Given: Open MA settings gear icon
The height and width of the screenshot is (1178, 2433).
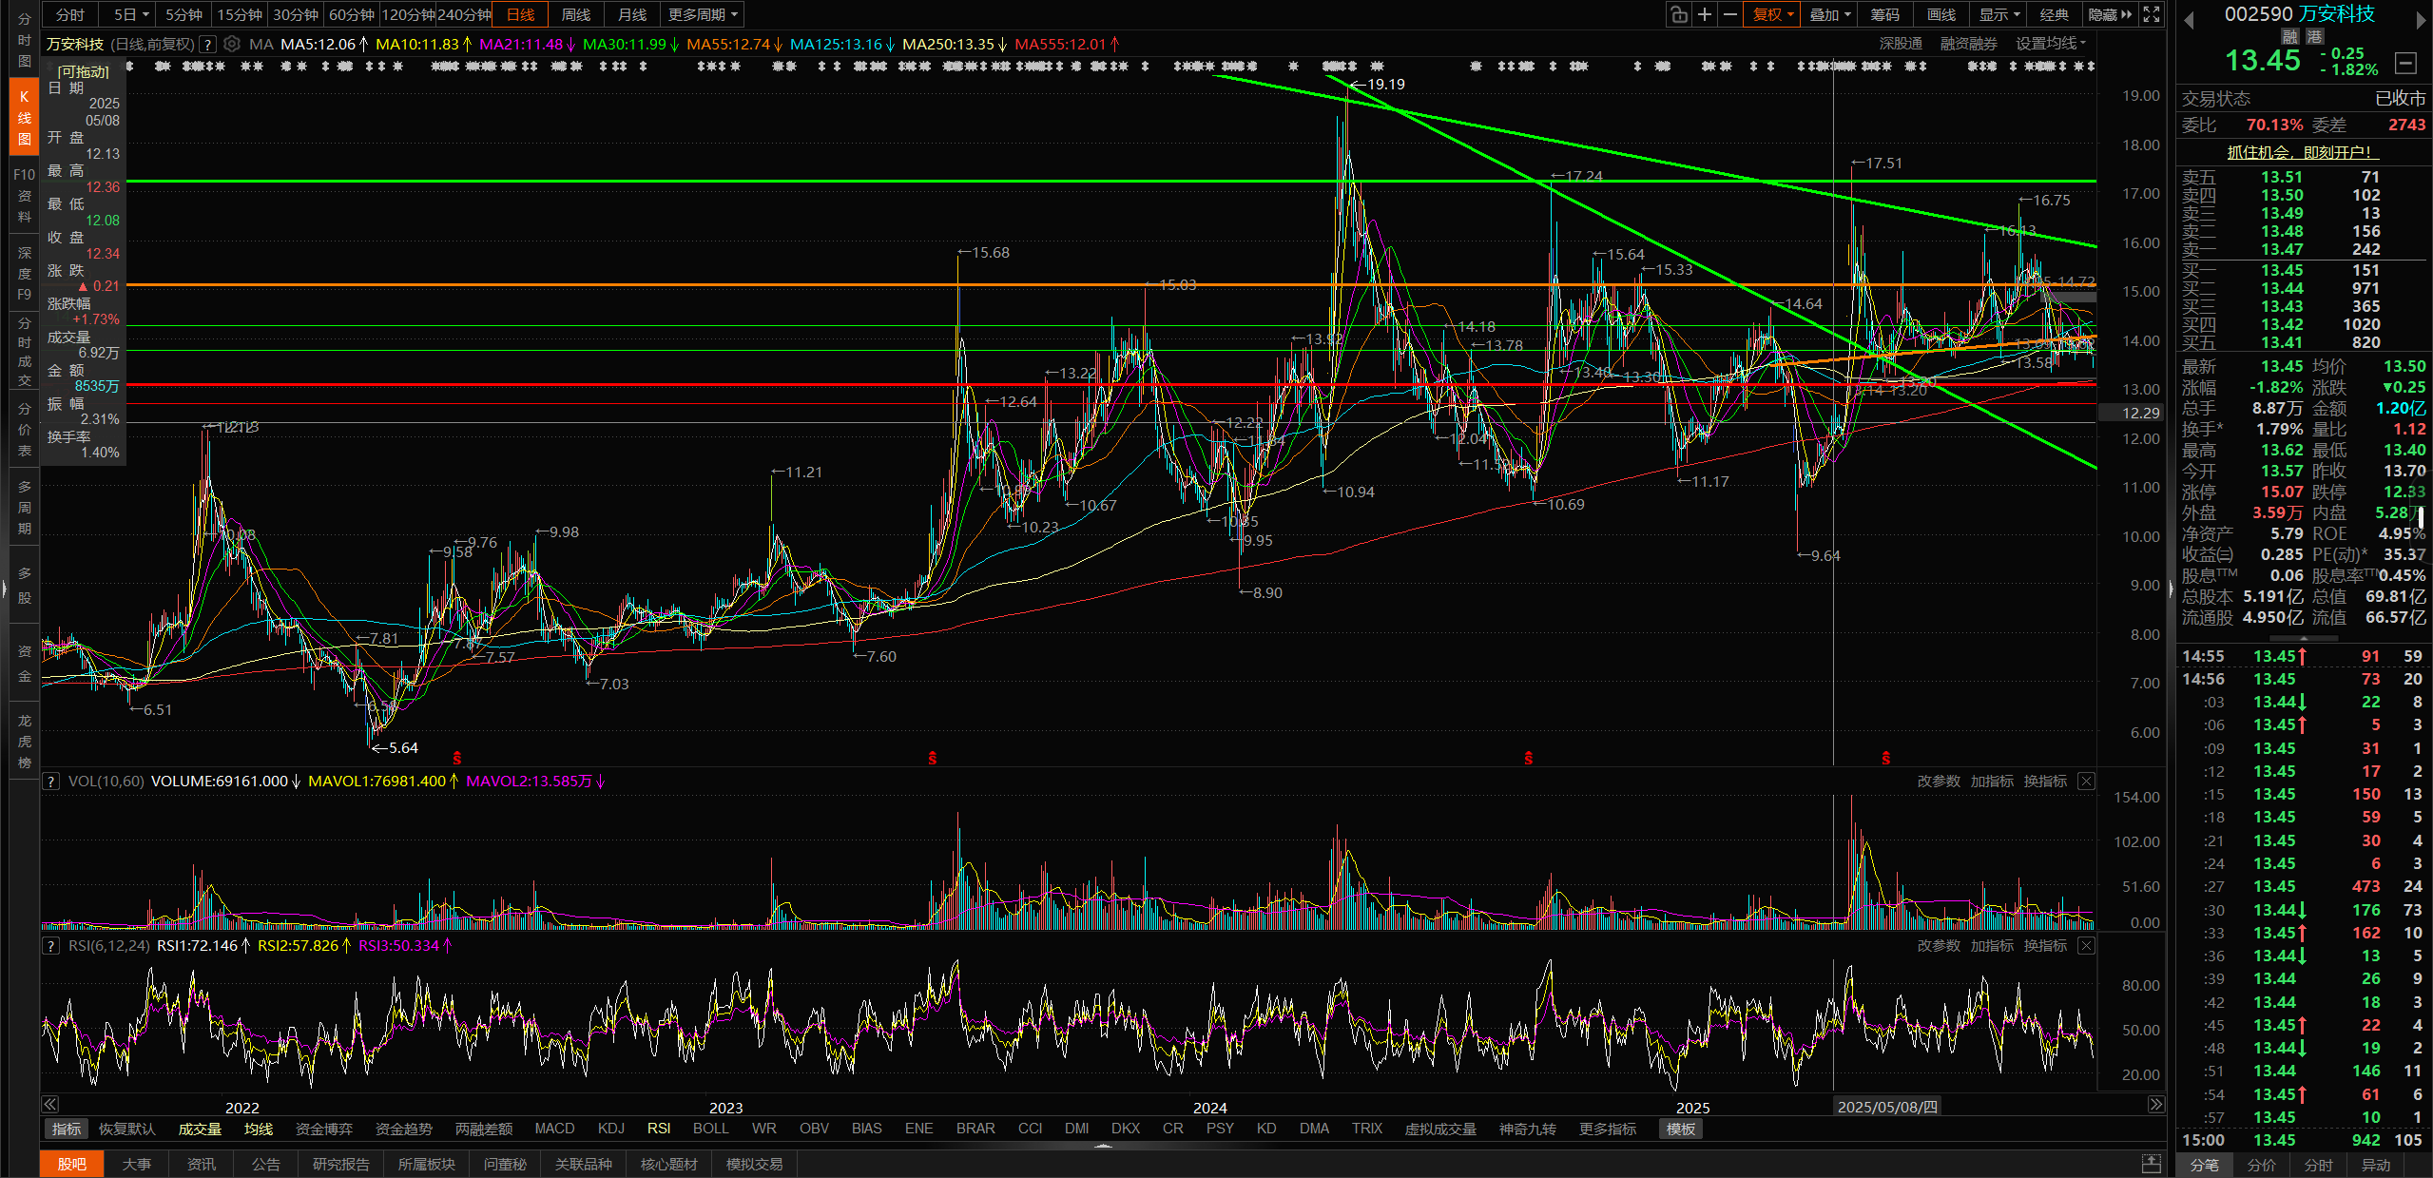Looking at the screenshot, I should point(232,44).
